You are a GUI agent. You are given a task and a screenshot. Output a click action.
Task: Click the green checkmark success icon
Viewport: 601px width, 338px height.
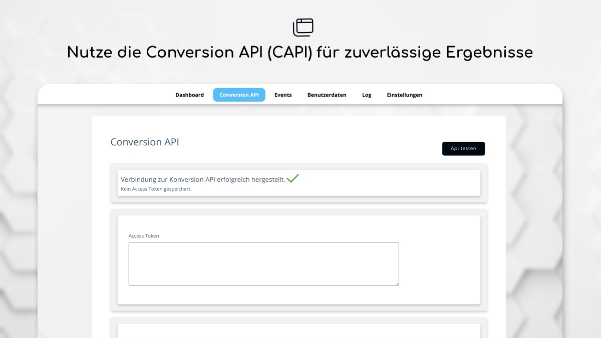click(x=292, y=178)
